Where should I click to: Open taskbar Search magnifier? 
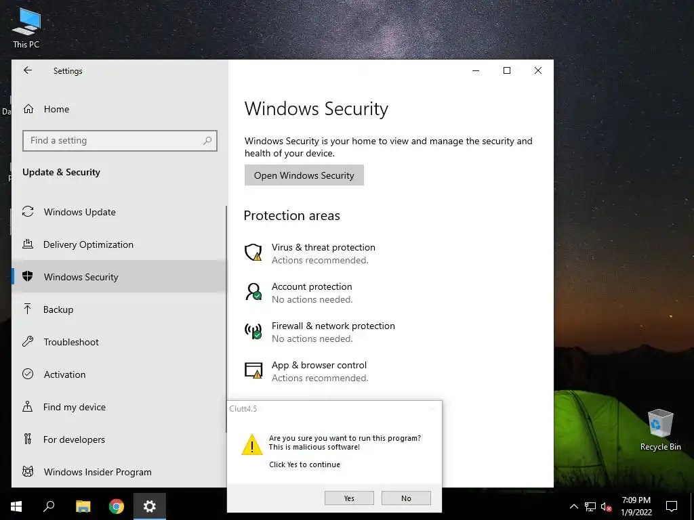(x=49, y=506)
